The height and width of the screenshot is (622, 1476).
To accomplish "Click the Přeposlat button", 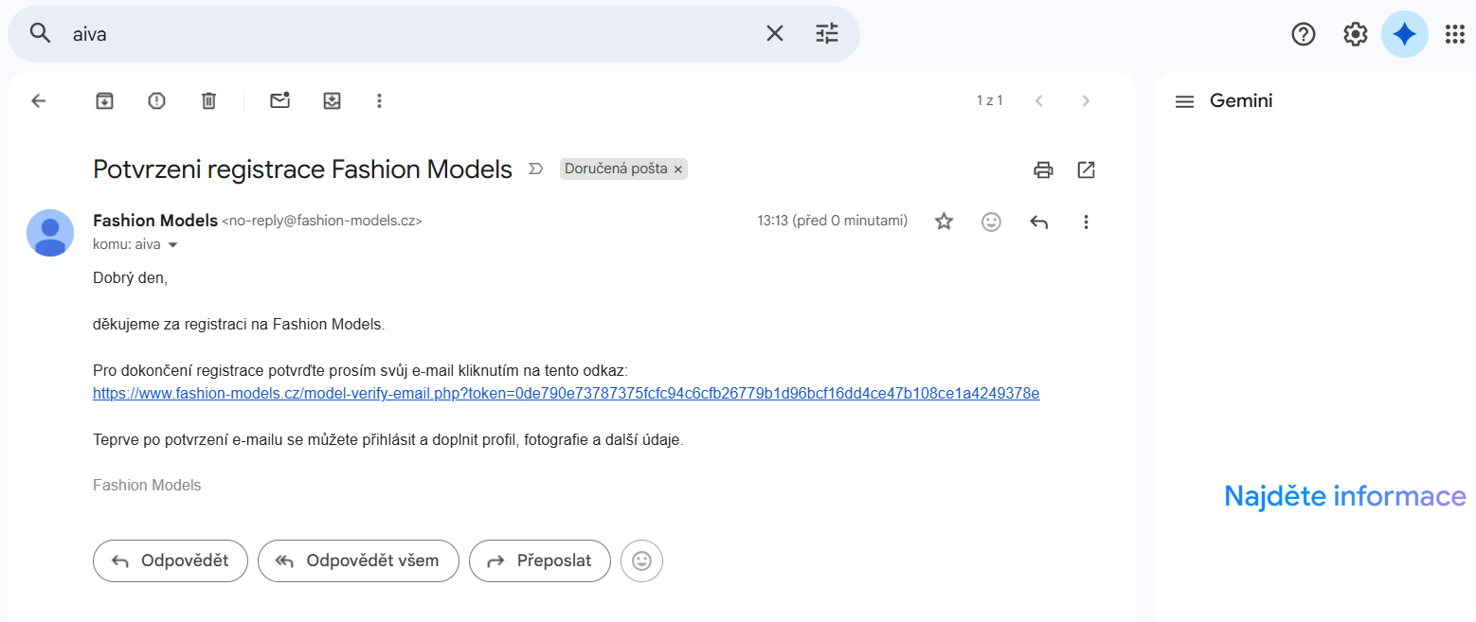I will tap(540, 560).
